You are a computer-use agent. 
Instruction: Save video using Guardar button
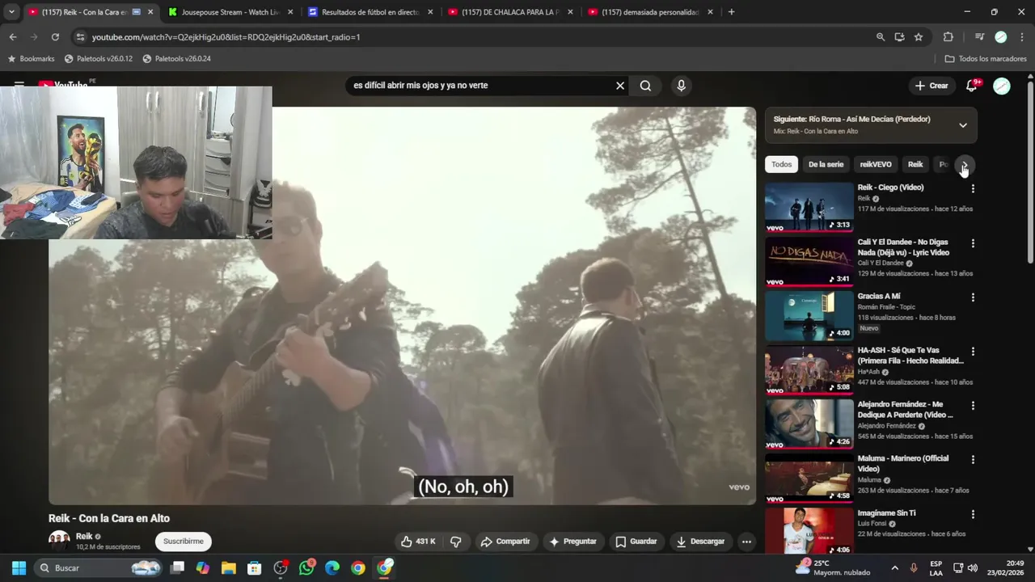point(636,542)
